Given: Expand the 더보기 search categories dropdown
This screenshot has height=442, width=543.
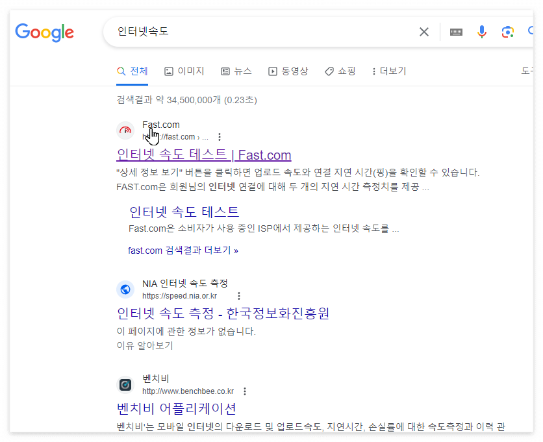Looking at the screenshot, I should click(388, 71).
